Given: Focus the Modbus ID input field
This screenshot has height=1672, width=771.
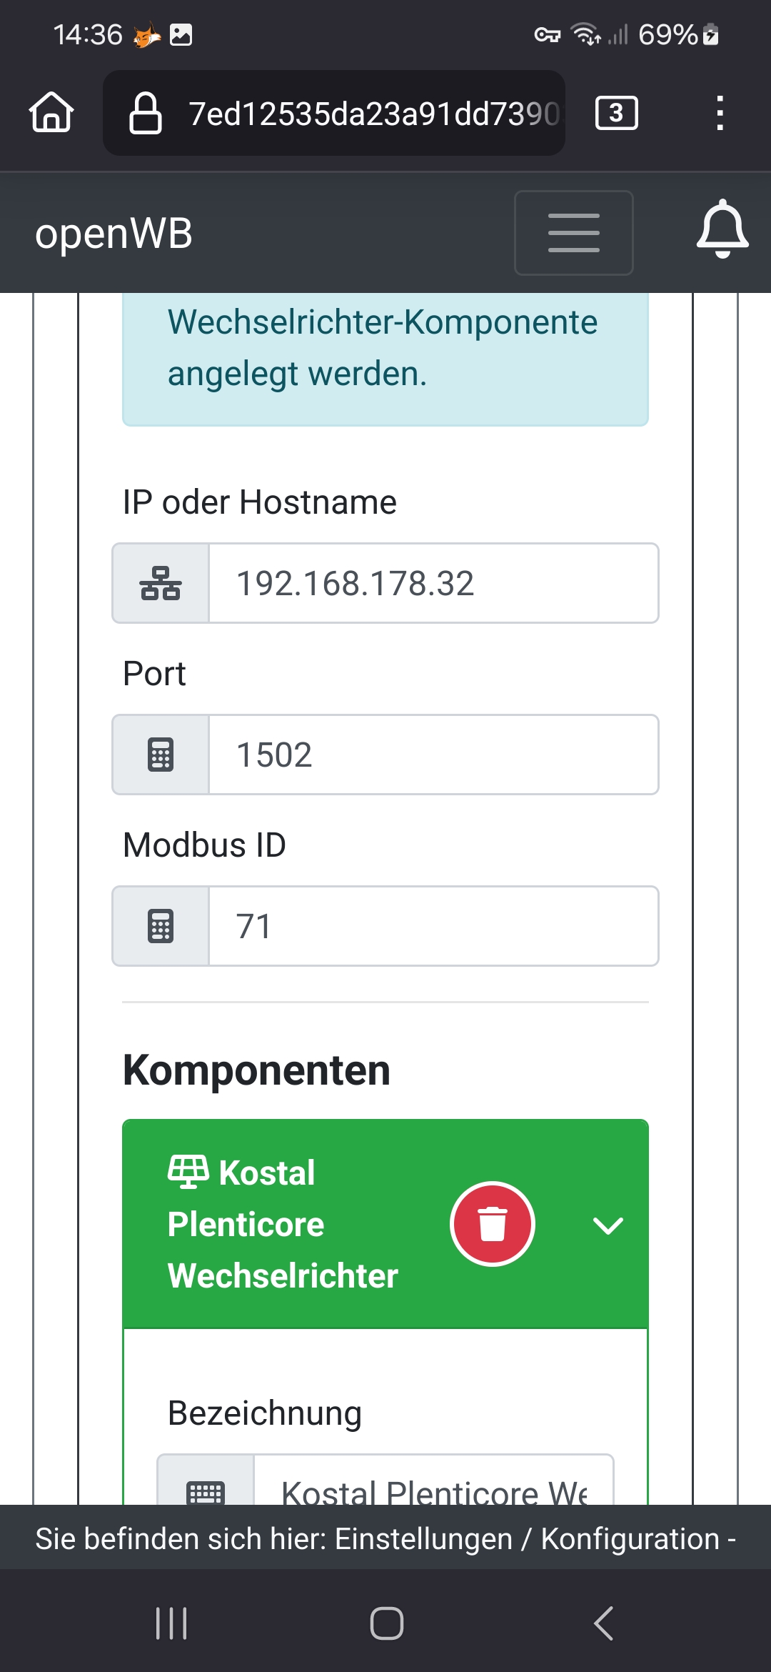Looking at the screenshot, I should click(433, 926).
